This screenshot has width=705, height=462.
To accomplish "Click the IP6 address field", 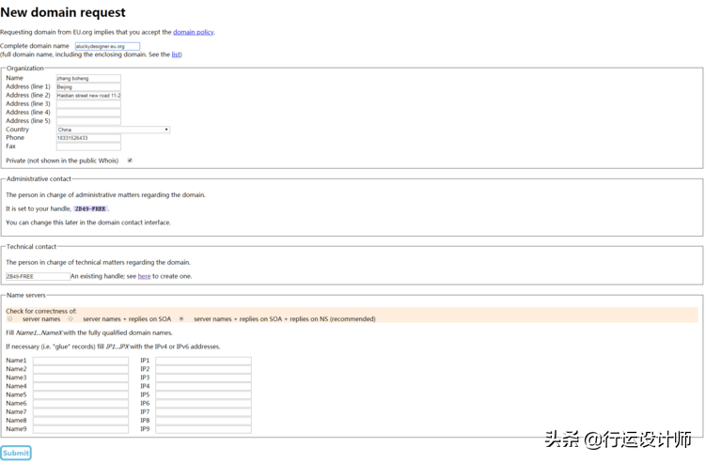I will 204,403.
